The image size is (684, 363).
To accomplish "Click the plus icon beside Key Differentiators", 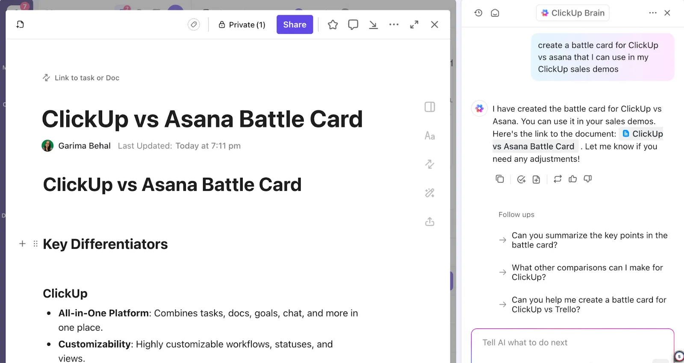I will (23, 244).
